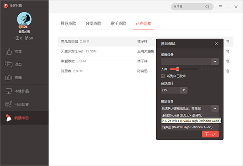Viewport: 243px width, 166px height.
Task: Open the hamburger menu in title bar
Action: (x=220, y=7)
